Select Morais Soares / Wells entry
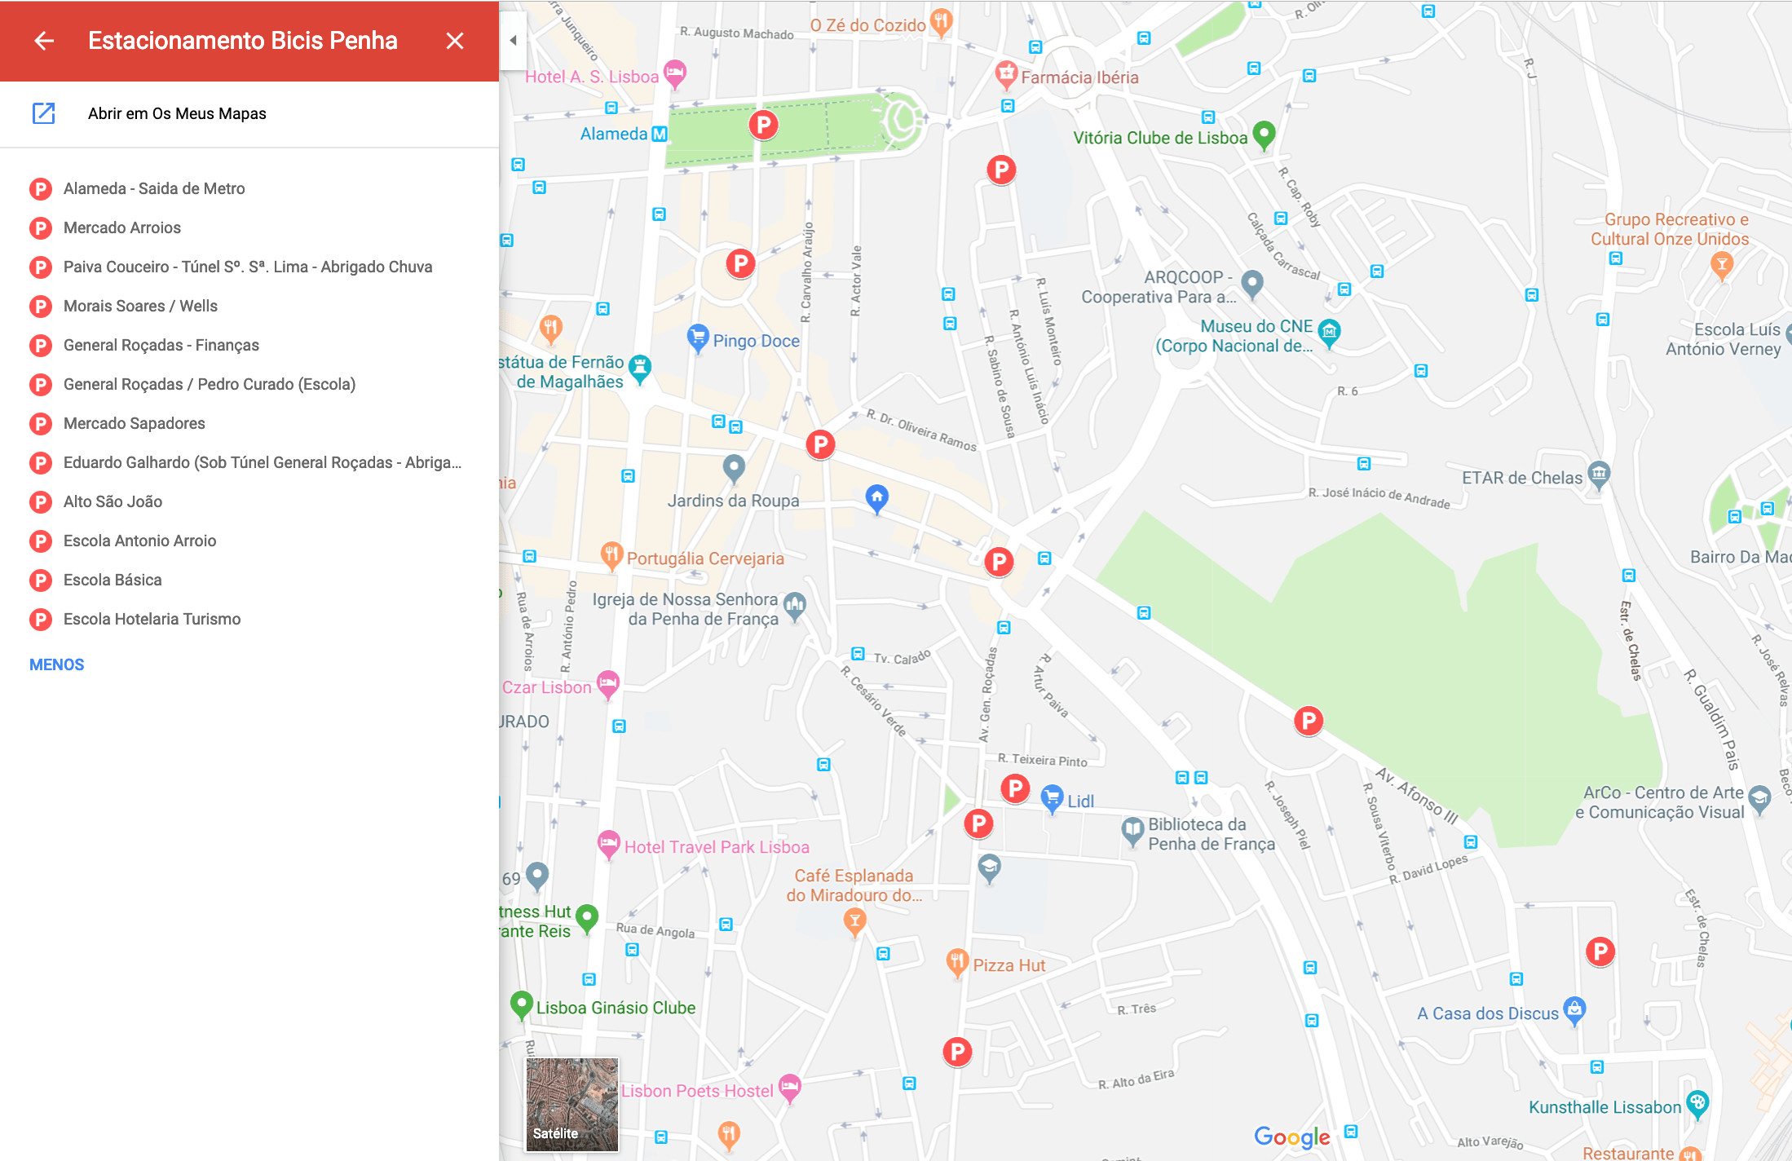This screenshot has width=1792, height=1161. 249,307
